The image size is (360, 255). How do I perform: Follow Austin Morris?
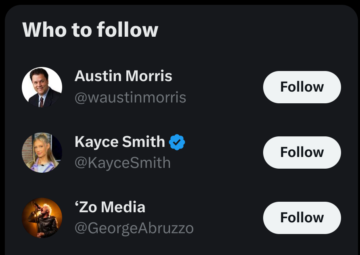click(302, 87)
